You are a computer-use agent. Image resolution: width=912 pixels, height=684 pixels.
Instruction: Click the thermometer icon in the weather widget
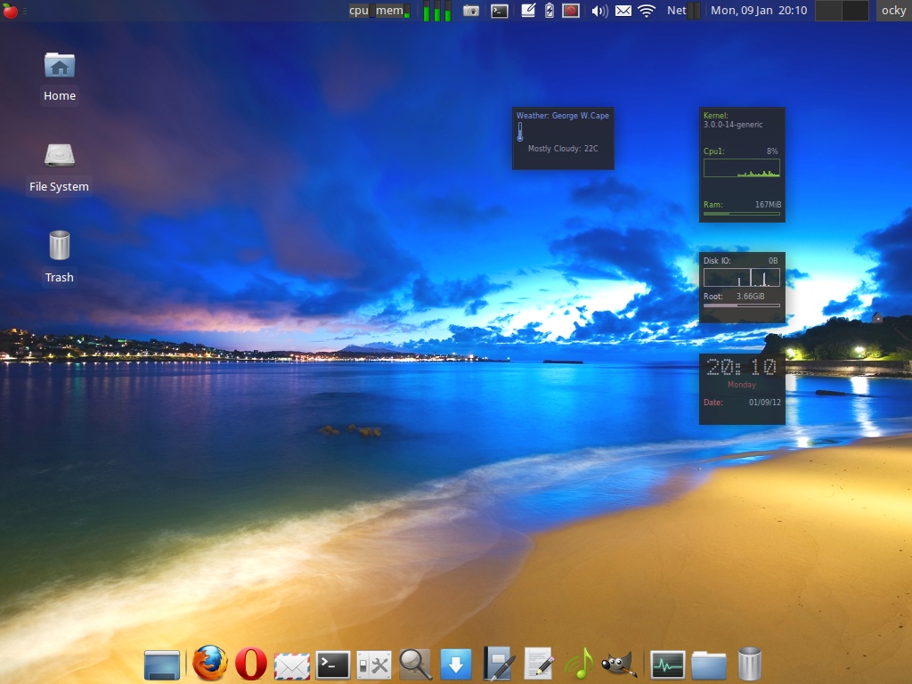520,133
